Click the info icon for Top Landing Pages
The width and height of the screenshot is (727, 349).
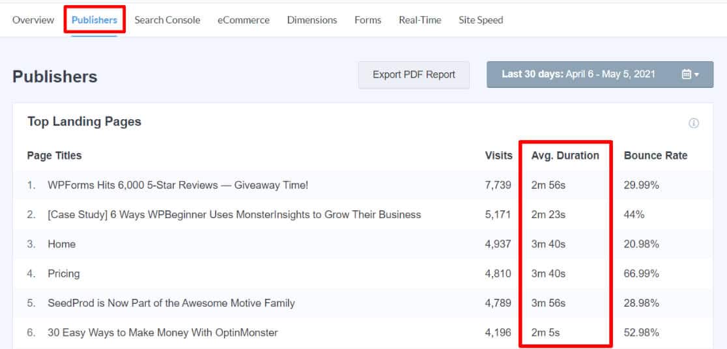[x=694, y=123]
